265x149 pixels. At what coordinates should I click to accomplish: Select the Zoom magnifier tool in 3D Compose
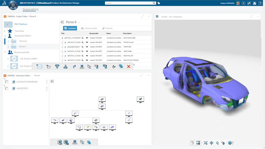click(217, 143)
